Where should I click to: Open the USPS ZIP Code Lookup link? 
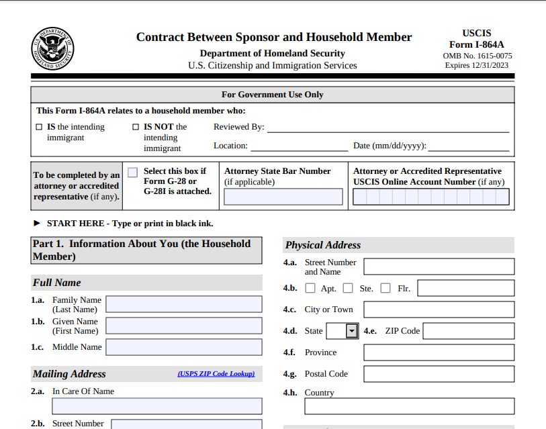216,374
